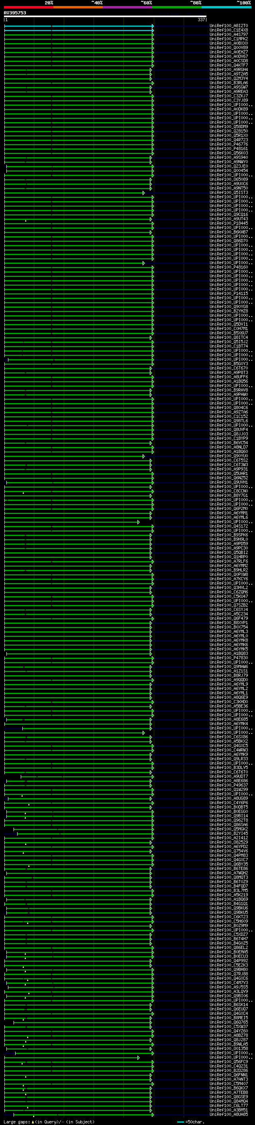The width and height of the screenshot is (255, 1125).
Task: Click the orange ~40% identity legend segment
Action: pos(78,8)
